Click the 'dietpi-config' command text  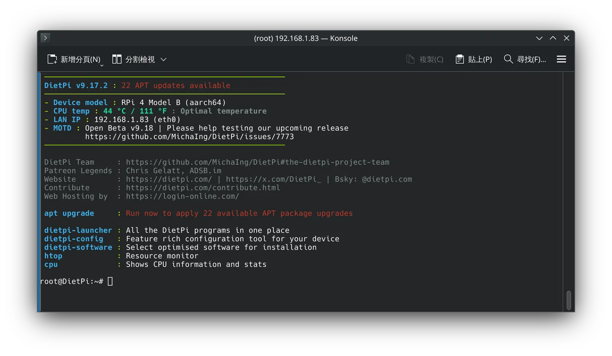click(73, 239)
